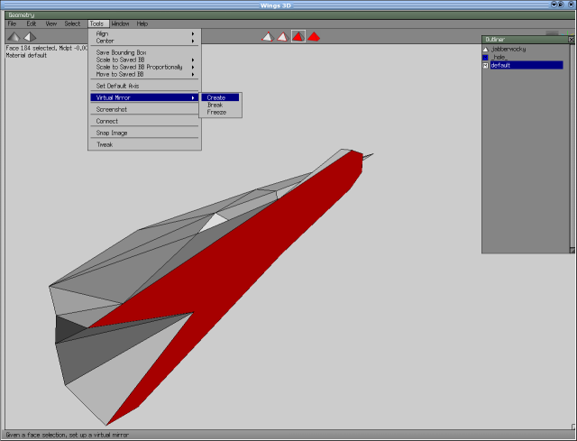577x441 pixels.
Task: Click the blue _hole_ material swatch
Action: click(486, 57)
